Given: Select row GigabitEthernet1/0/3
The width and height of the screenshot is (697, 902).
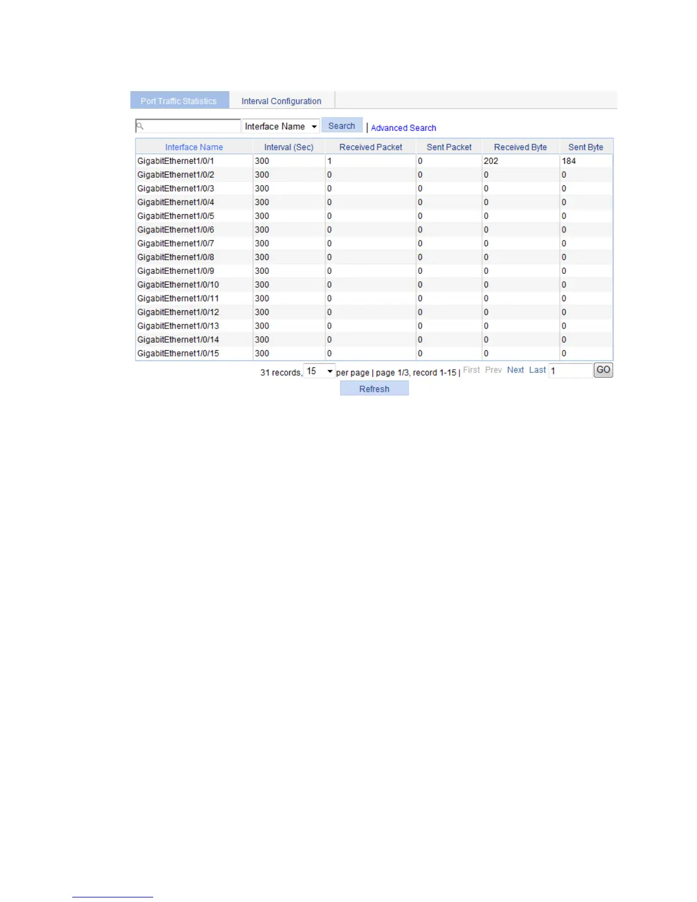Looking at the screenshot, I should tap(374, 188).
